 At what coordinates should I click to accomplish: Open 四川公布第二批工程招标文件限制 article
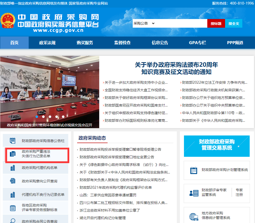[x=123, y=203]
